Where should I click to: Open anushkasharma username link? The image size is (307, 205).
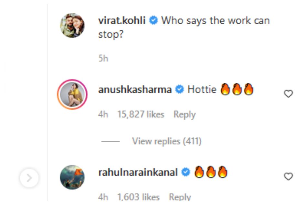[135, 90]
